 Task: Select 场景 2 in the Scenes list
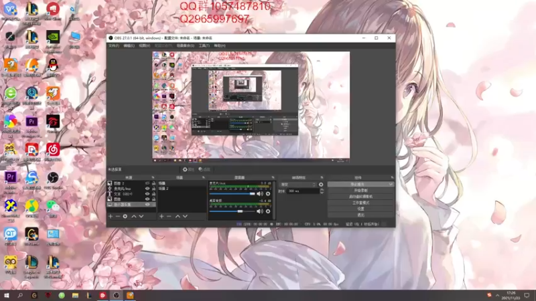[x=181, y=189]
